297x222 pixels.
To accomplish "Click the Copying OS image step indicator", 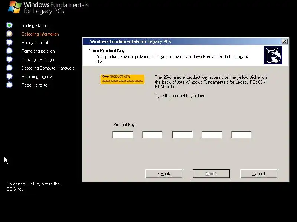I will pos(9,59).
